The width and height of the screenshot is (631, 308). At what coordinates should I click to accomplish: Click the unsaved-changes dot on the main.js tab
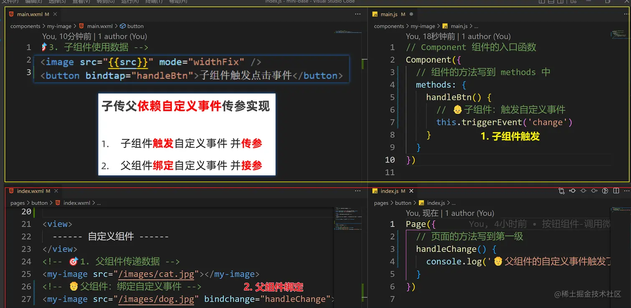pos(411,14)
